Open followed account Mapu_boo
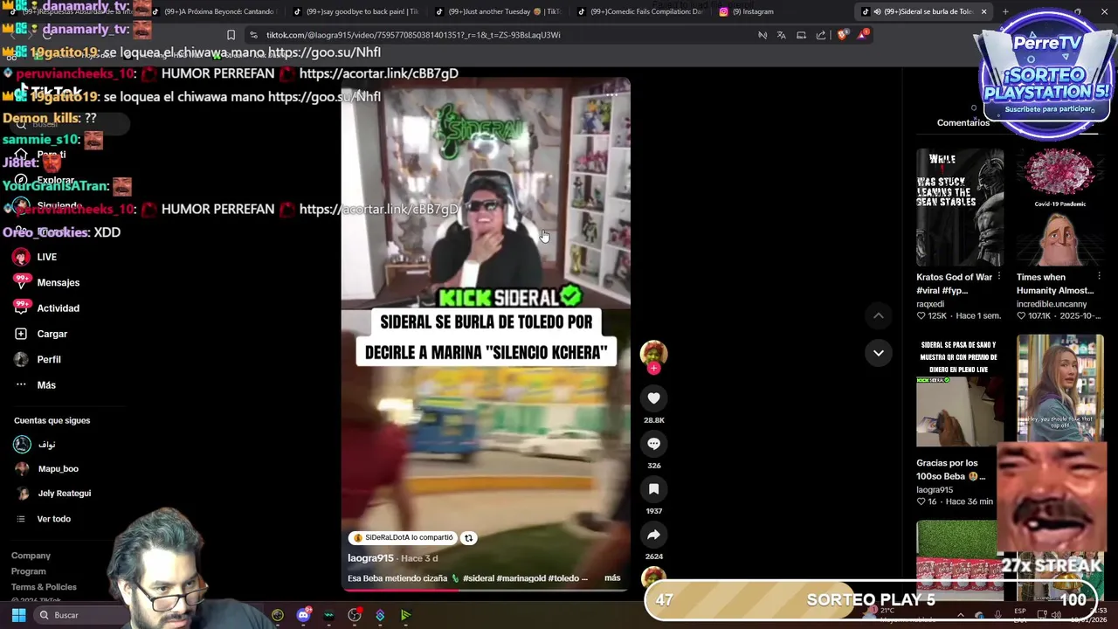 coord(58,468)
